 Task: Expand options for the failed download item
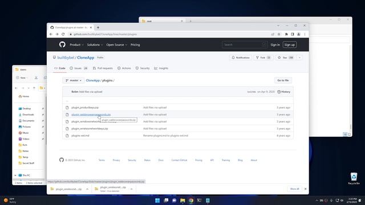132,189
